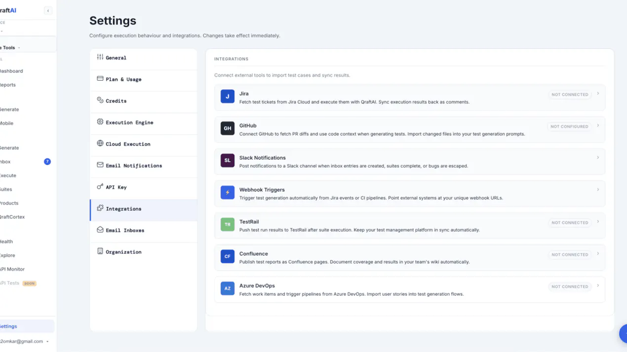Screen dimensions: 627x352
Task: Click the Email Notifications envelope icon
Action: [x=100, y=165]
